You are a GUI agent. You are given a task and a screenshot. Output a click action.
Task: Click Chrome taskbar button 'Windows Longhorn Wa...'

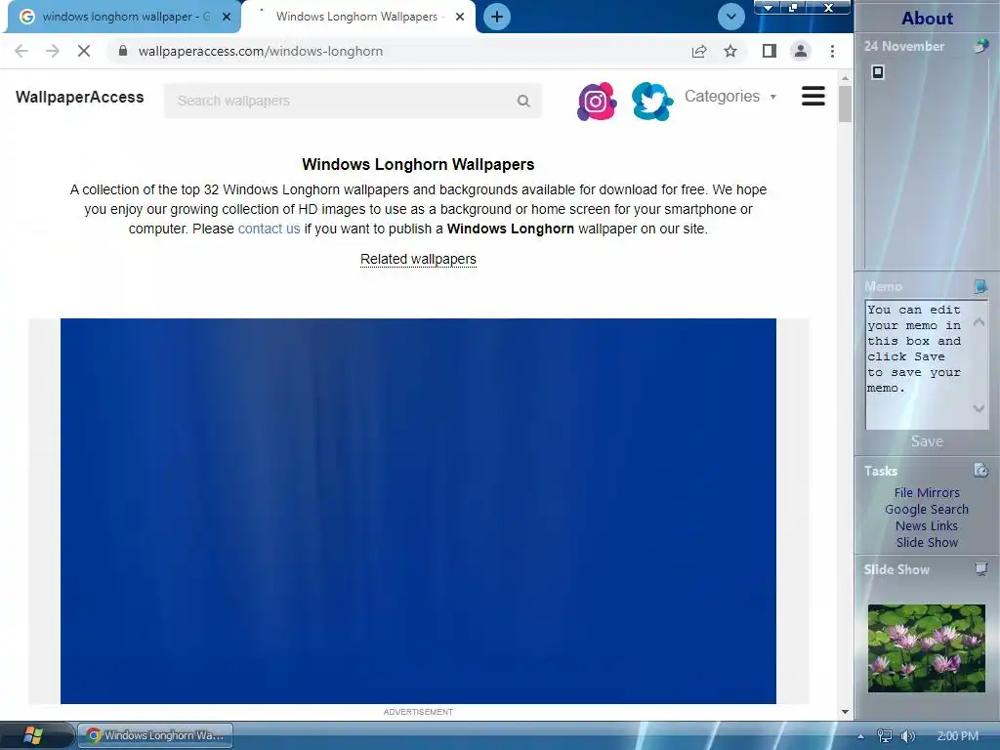[x=155, y=735]
